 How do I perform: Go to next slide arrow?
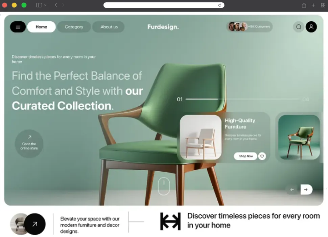[306, 190]
